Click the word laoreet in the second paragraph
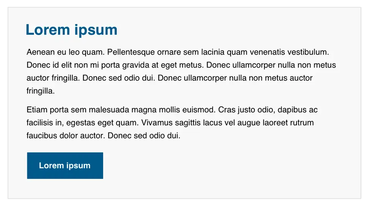Image resolution: width=376 pixels, height=213 pixels. pyautogui.click(x=275, y=123)
